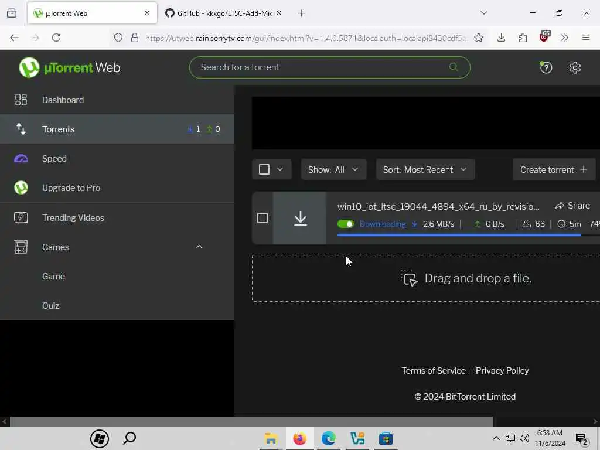Click the 2.6 MB/s download speed
The width and height of the screenshot is (600, 450).
(438, 224)
